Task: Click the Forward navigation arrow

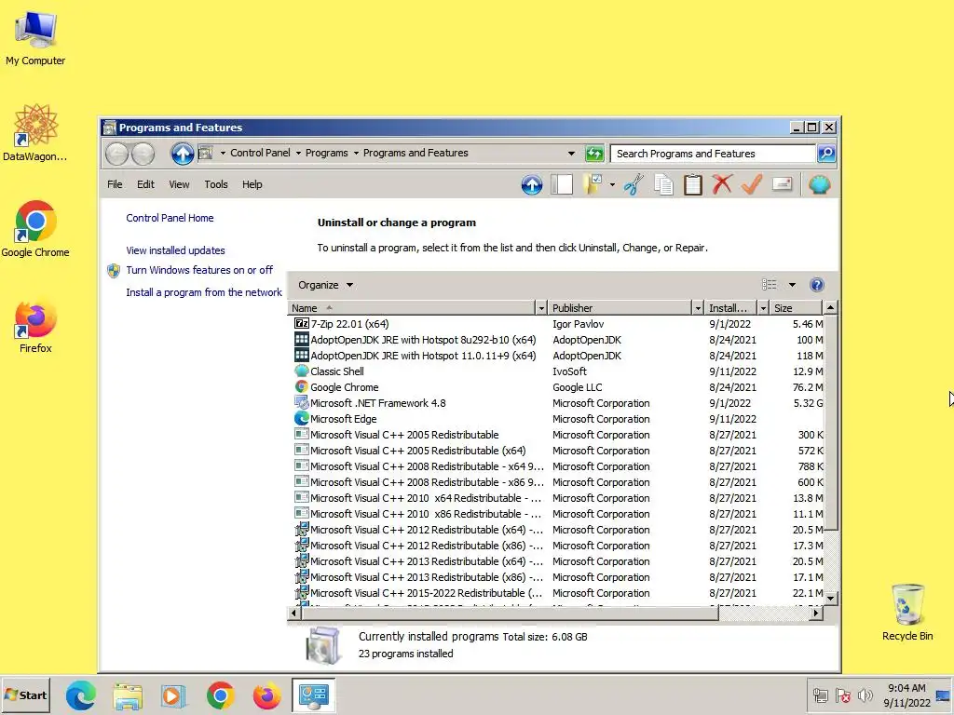Action: pyautogui.click(x=143, y=154)
